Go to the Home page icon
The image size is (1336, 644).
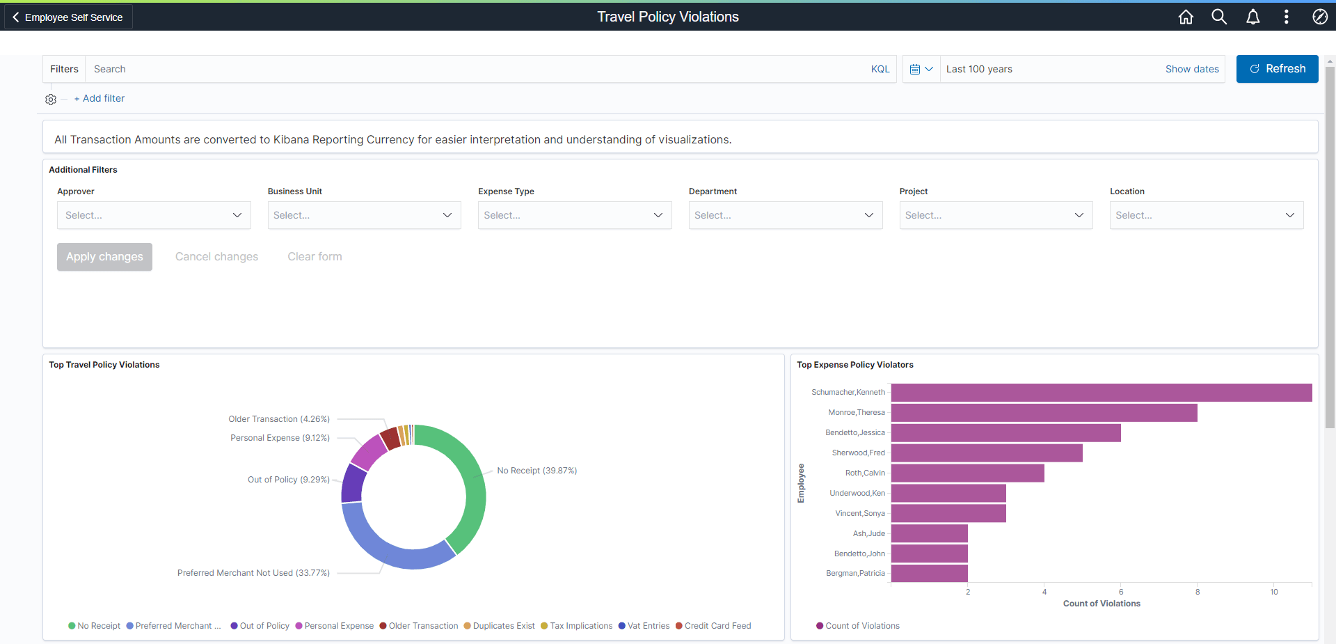[1186, 17]
